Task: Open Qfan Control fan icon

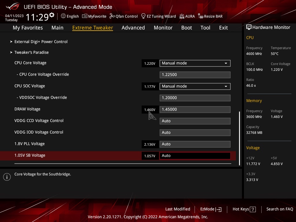Action: 112,16
